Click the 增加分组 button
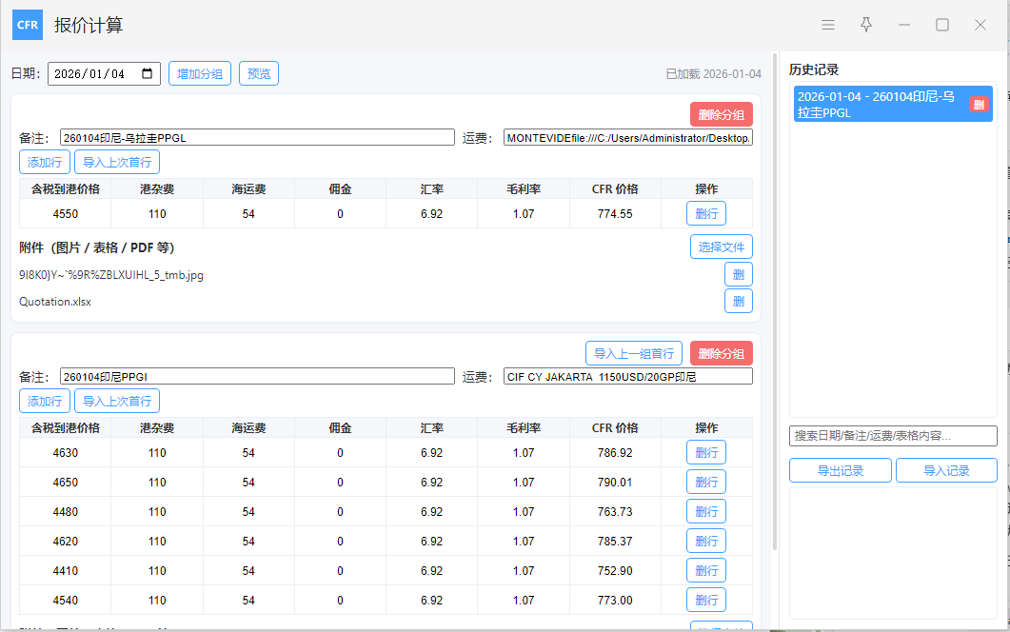 pos(200,73)
